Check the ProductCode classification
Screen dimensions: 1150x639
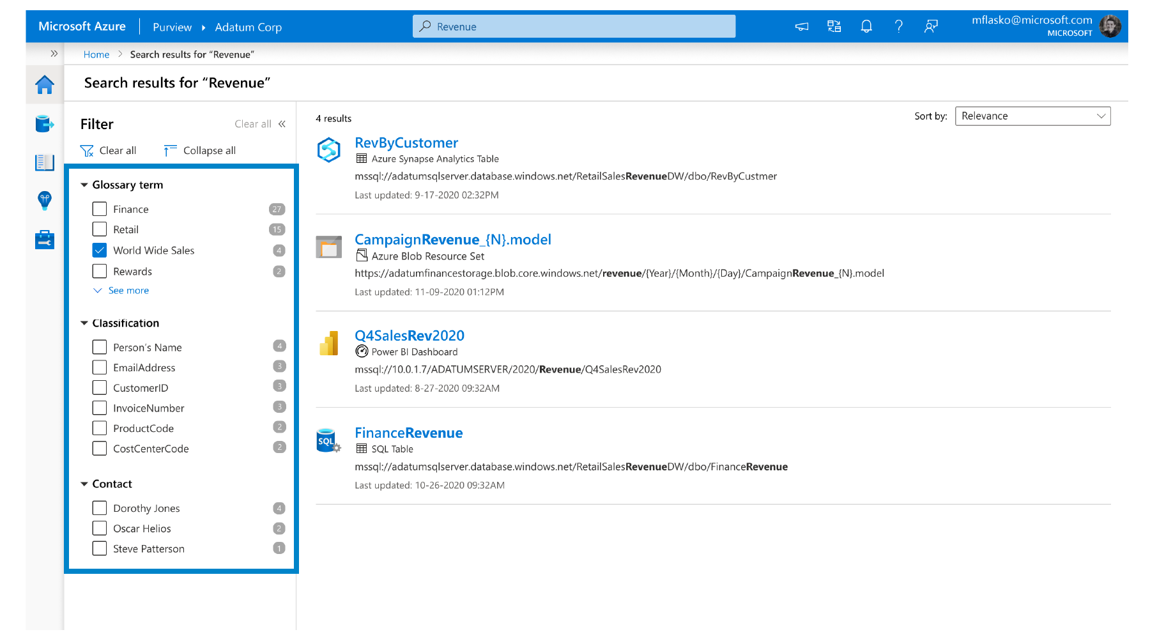pos(100,428)
